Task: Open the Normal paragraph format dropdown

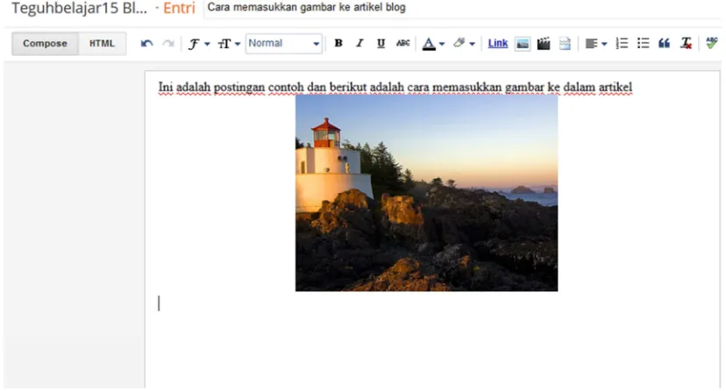Action: 284,44
